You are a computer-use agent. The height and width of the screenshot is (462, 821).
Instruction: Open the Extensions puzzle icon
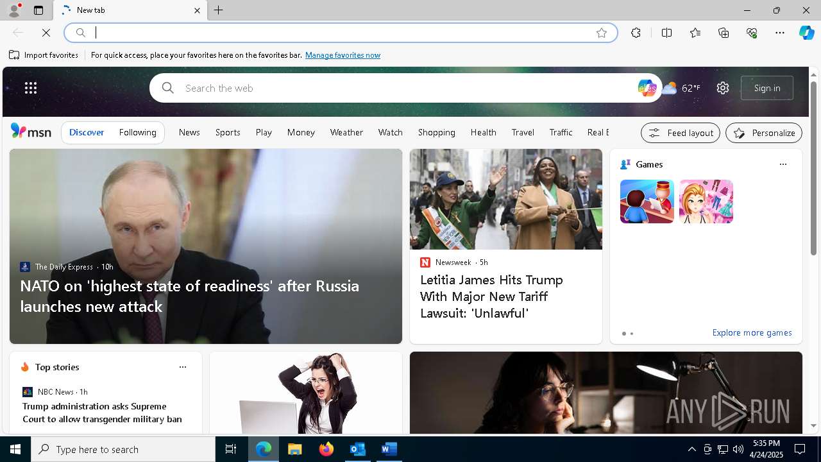pos(636,33)
